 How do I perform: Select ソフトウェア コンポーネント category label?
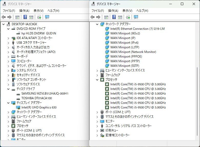tap(31, 80)
